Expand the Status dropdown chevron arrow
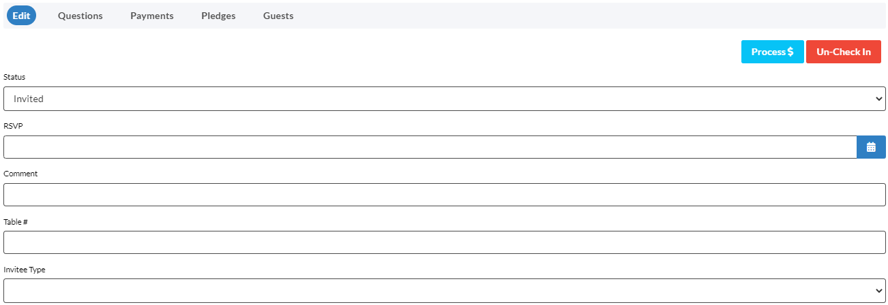 tap(878, 99)
